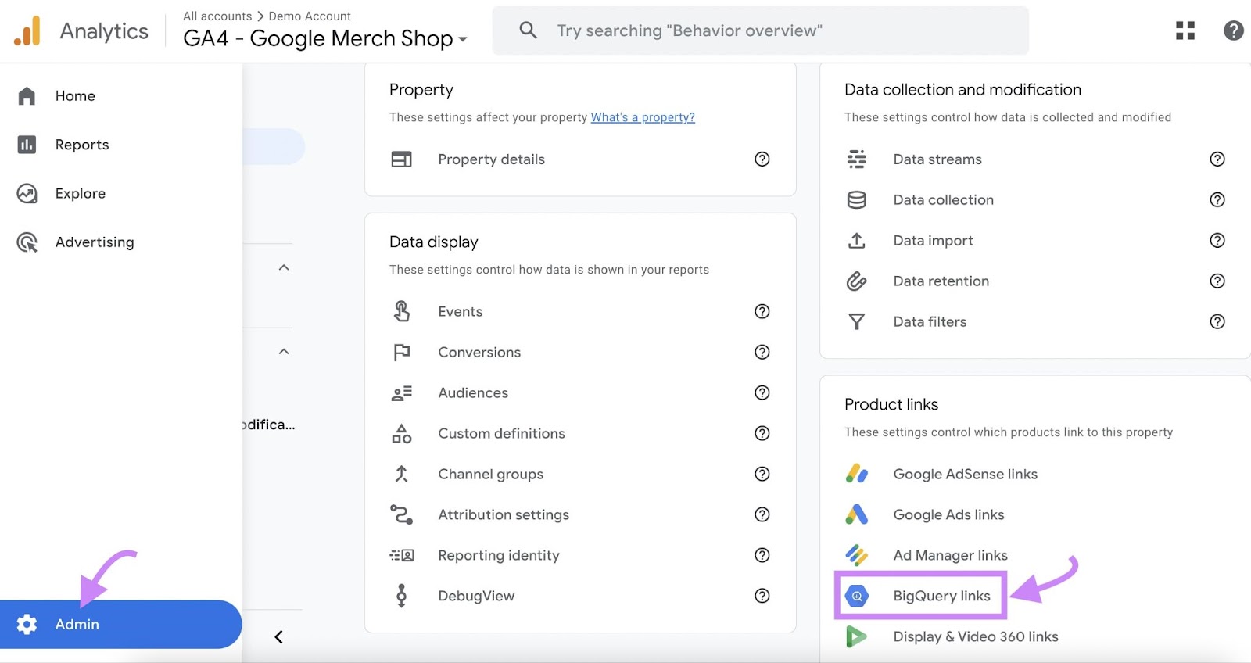Show help for Data import
Screen dimensions: 1251x663
pos(1217,241)
